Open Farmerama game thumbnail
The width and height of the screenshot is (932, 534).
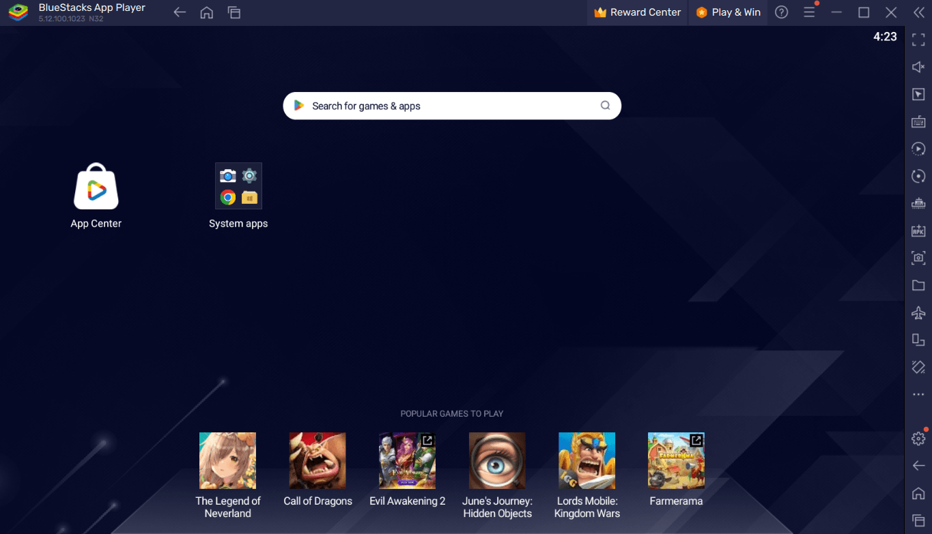(676, 460)
